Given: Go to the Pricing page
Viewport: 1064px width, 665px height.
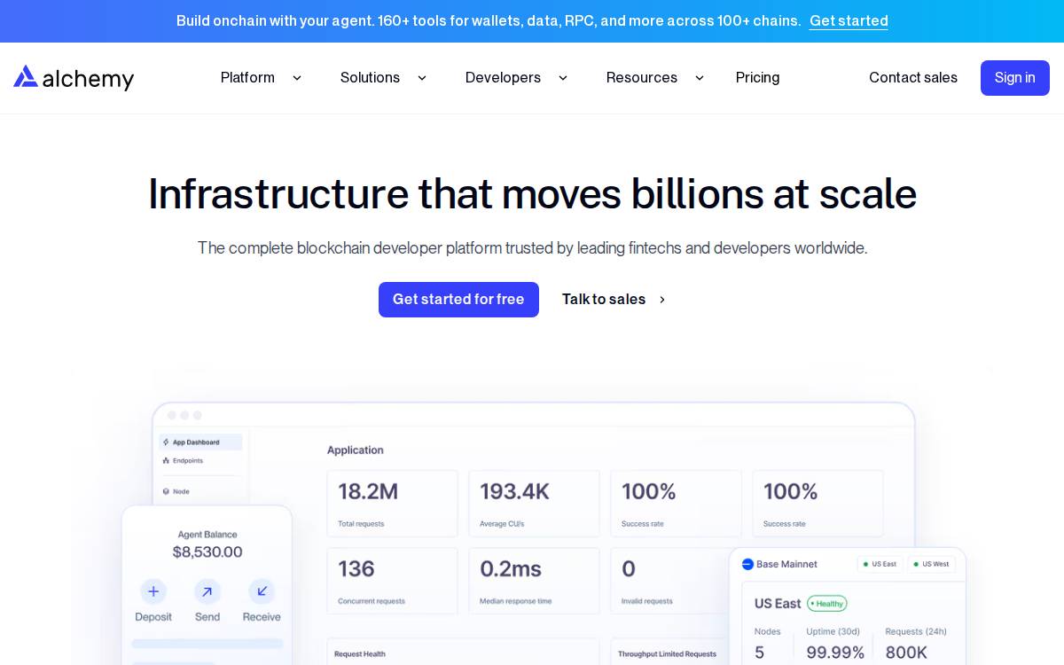Looking at the screenshot, I should [758, 78].
